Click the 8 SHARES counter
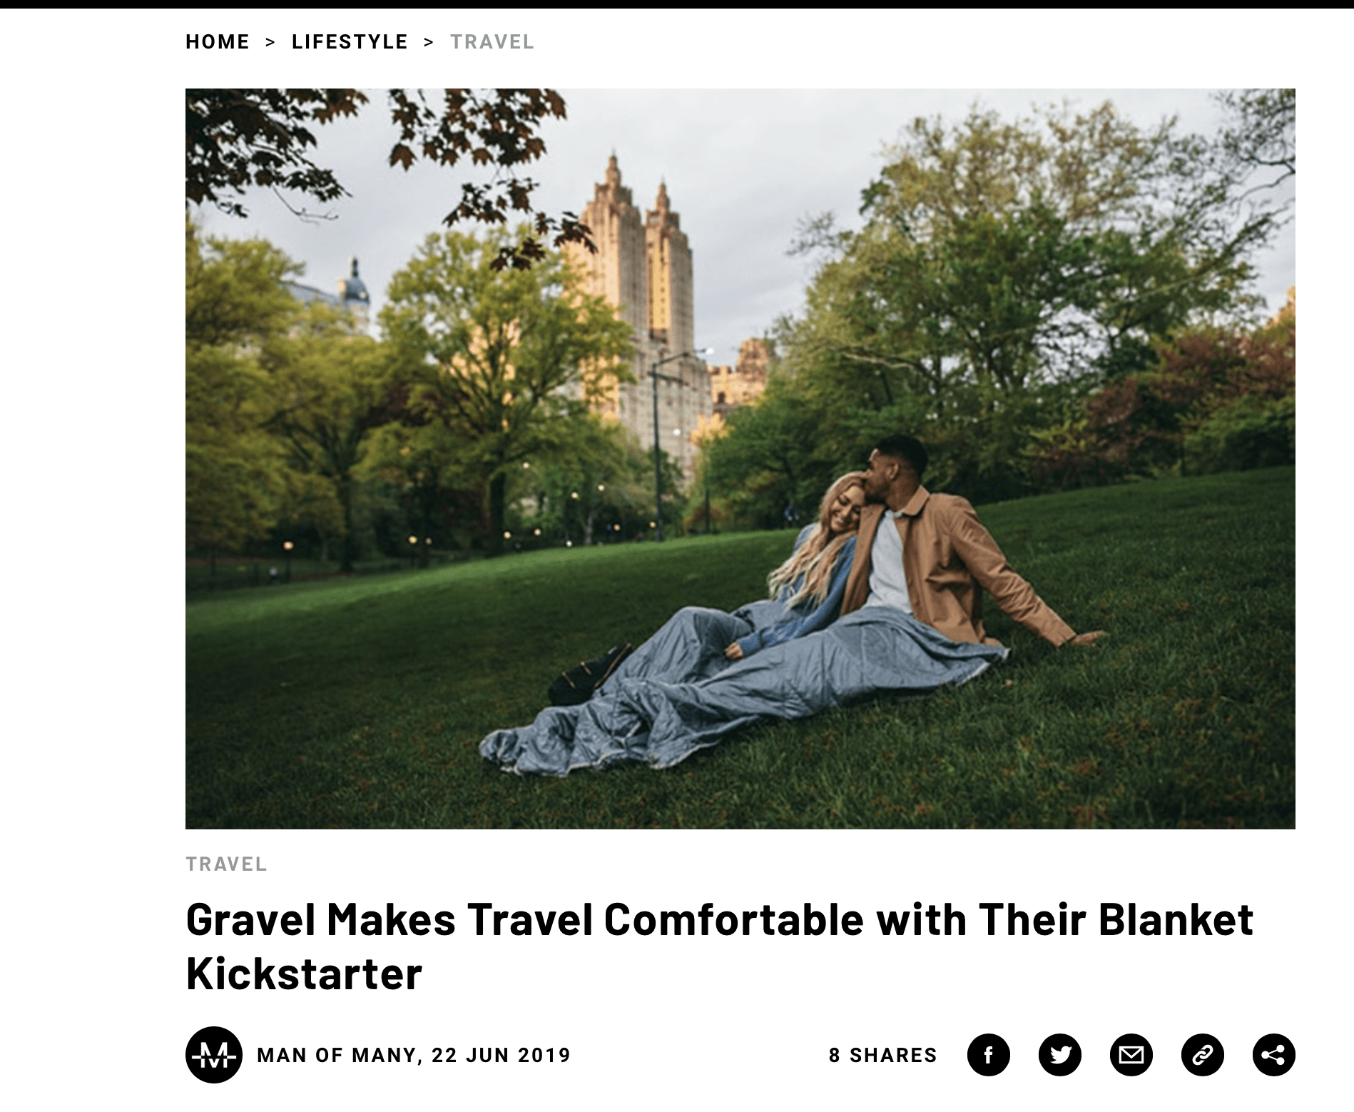This screenshot has width=1354, height=1112. pyautogui.click(x=883, y=1055)
